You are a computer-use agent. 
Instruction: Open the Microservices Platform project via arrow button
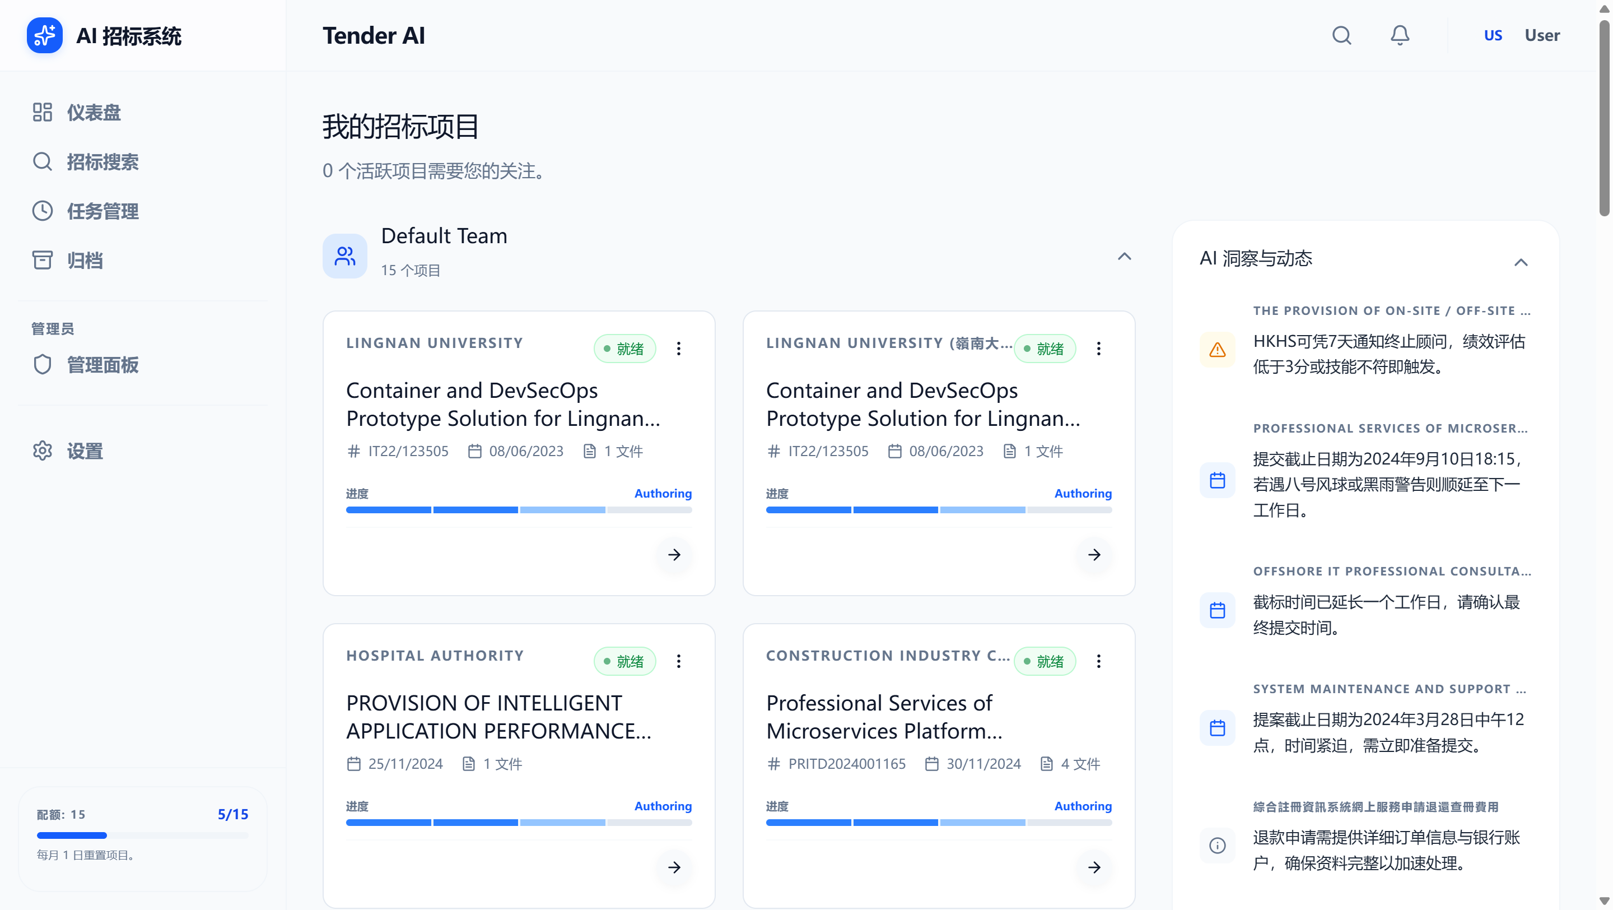1094,868
